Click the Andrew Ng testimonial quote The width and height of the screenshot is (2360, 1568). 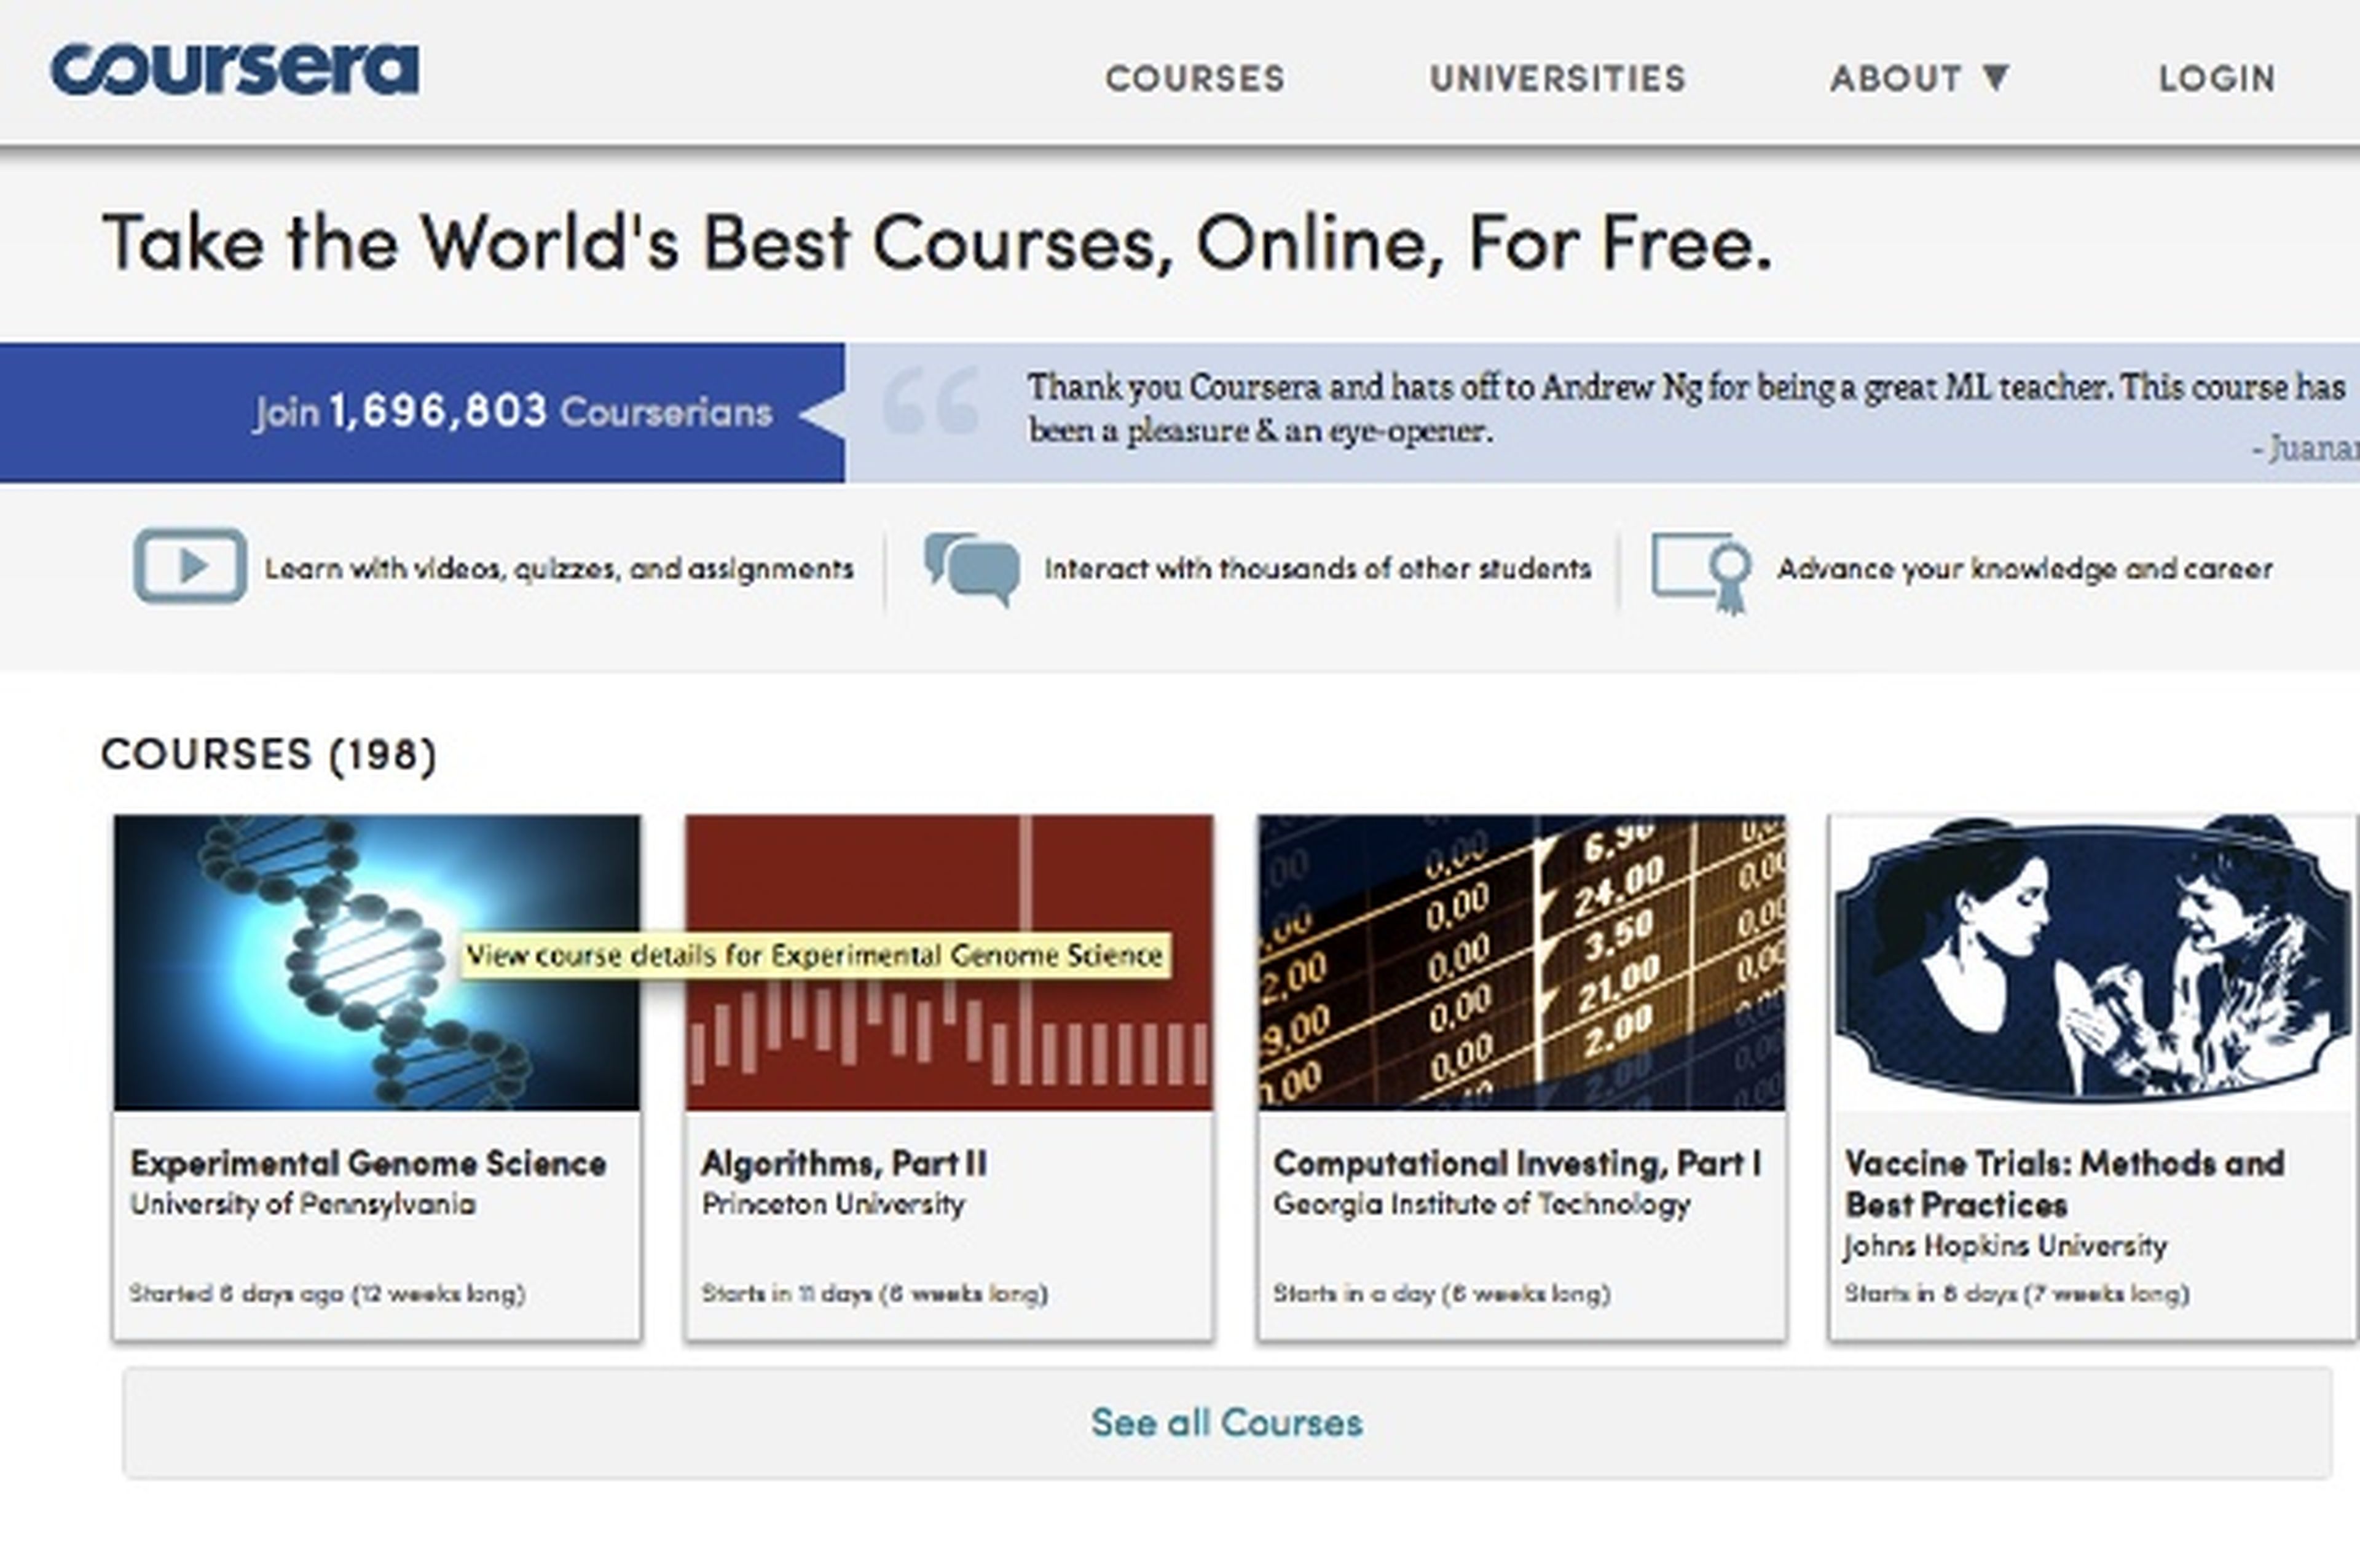pos(1686,408)
